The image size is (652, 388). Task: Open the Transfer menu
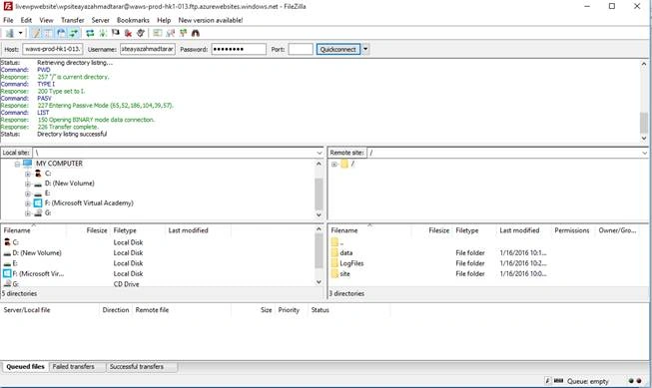(72, 20)
